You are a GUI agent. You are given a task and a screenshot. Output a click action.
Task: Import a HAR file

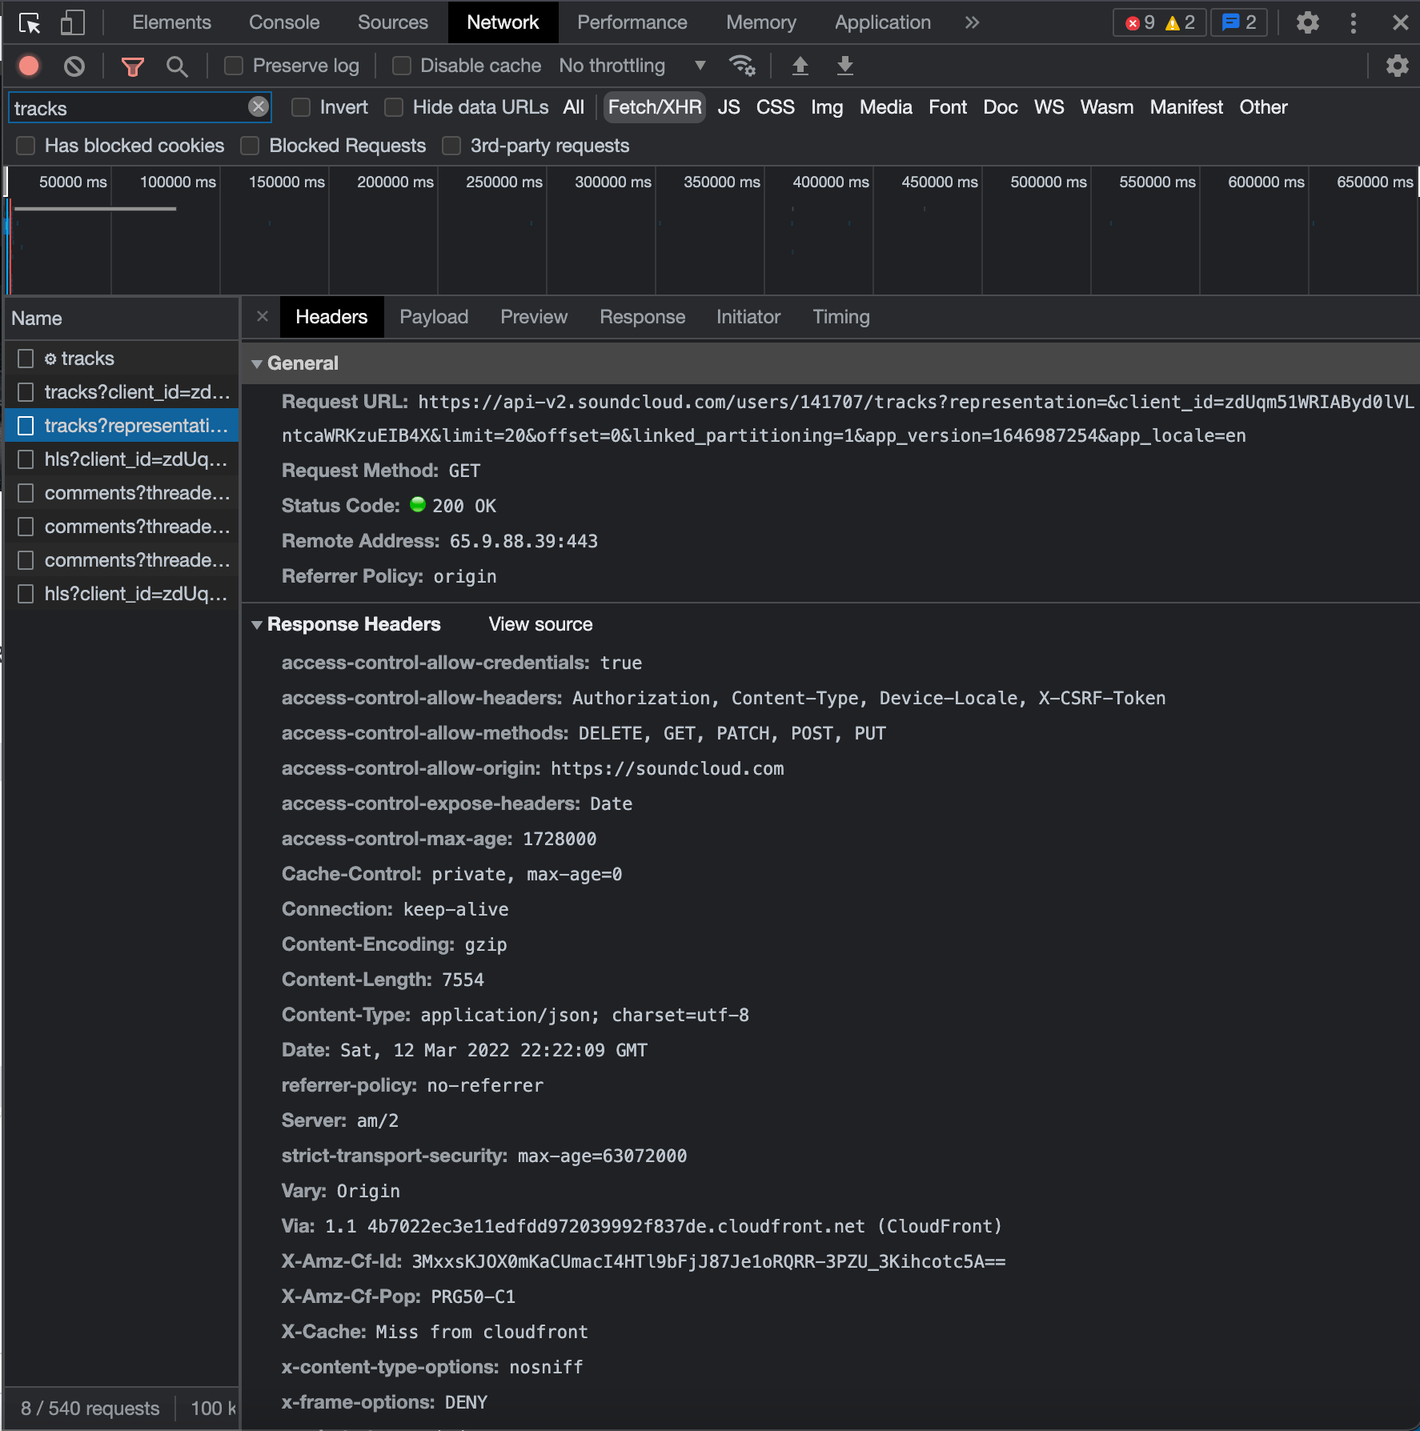tap(800, 66)
